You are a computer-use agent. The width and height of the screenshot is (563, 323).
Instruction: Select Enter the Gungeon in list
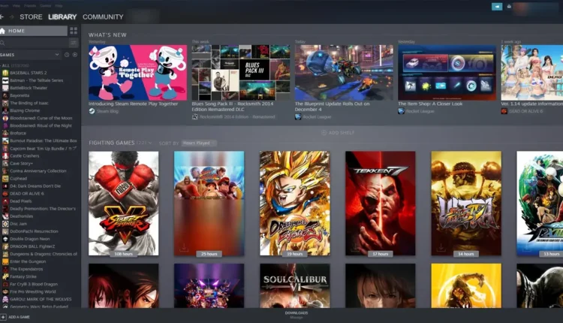tap(28, 261)
